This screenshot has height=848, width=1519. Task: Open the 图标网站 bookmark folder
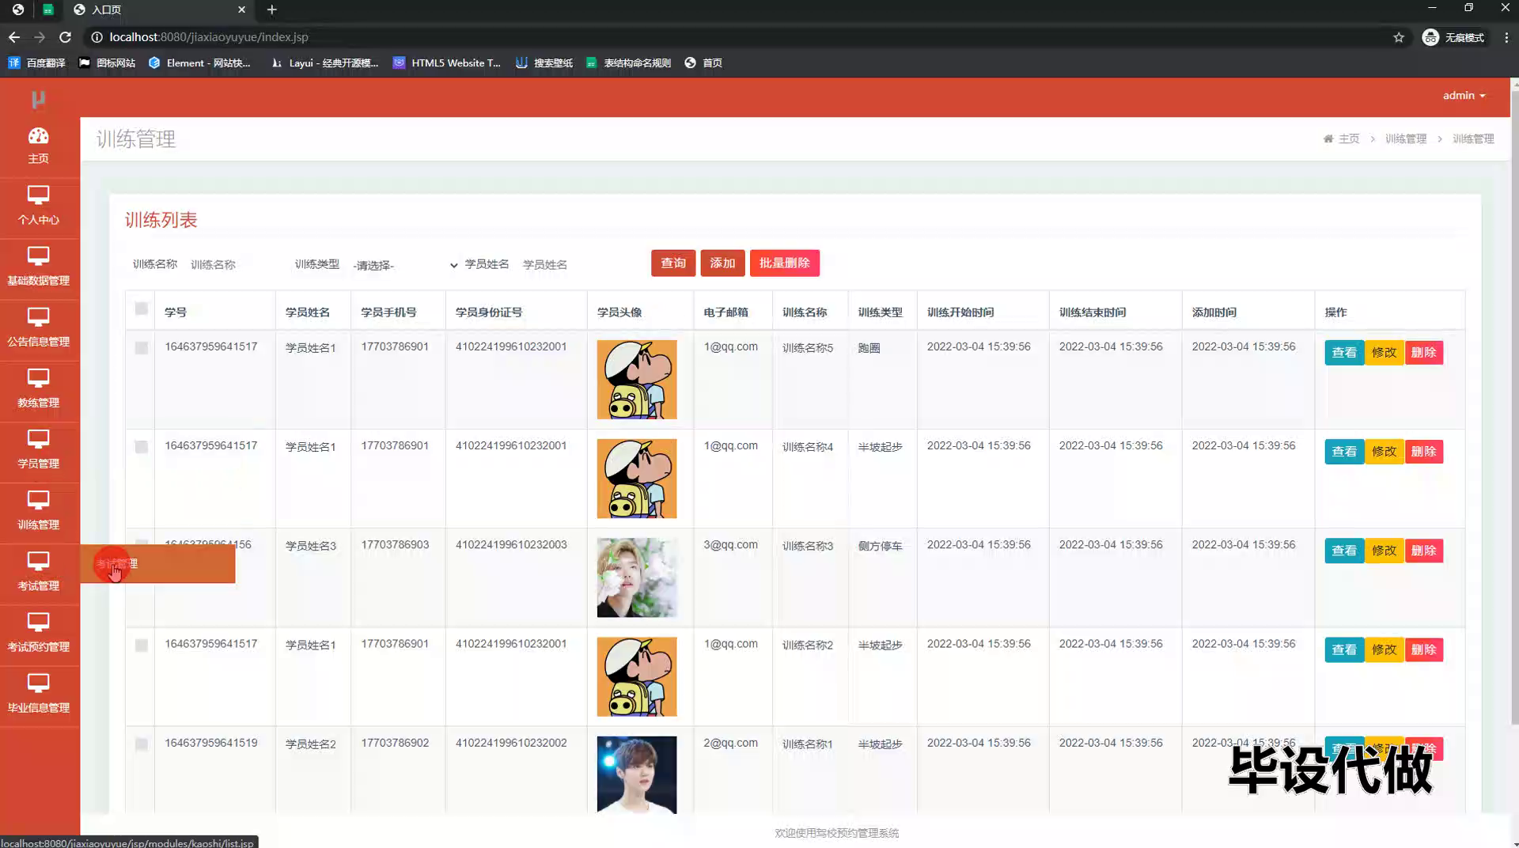(107, 62)
